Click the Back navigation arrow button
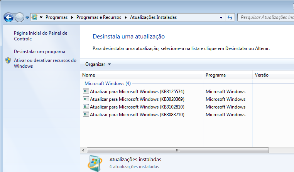The width and height of the screenshot is (294, 172). pos(8,18)
